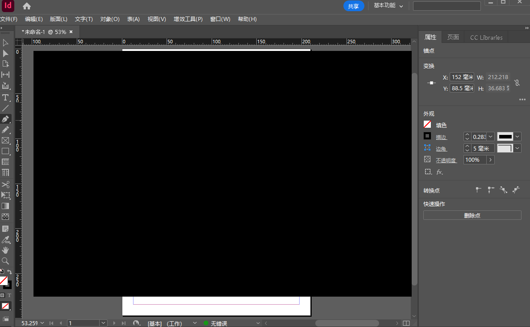Select the Line tool

tap(5, 108)
